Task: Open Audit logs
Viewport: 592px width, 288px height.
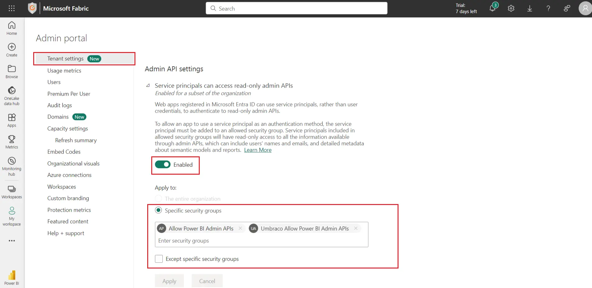Action: tap(59, 105)
